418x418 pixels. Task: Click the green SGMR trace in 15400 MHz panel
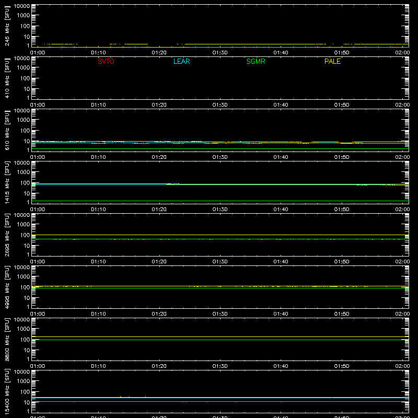pyautogui.click(x=220, y=401)
